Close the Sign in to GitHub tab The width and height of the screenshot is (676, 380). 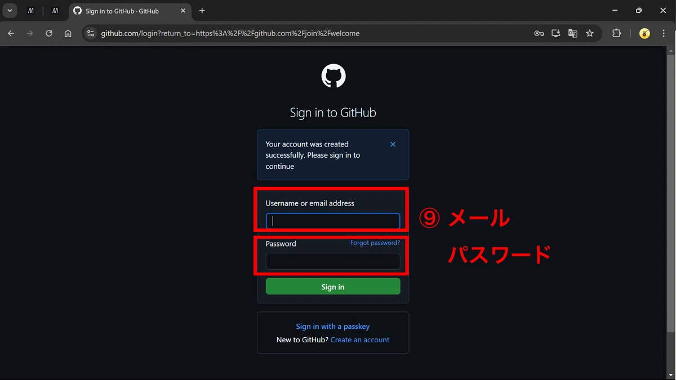[183, 11]
